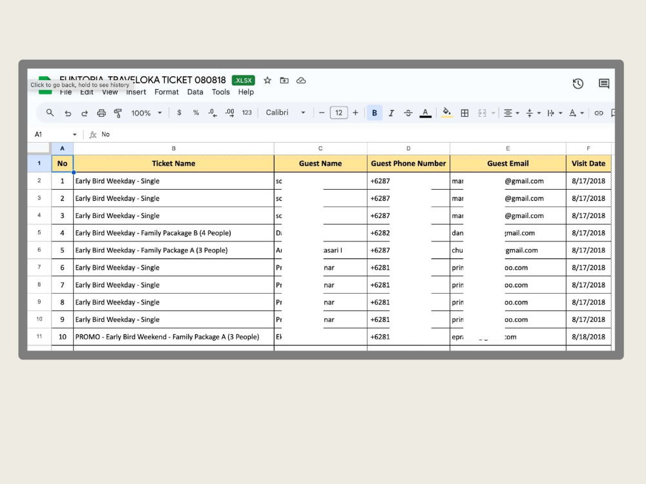The image size is (646, 484).
Task: Open the View menu
Action: click(x=110, y=92)
